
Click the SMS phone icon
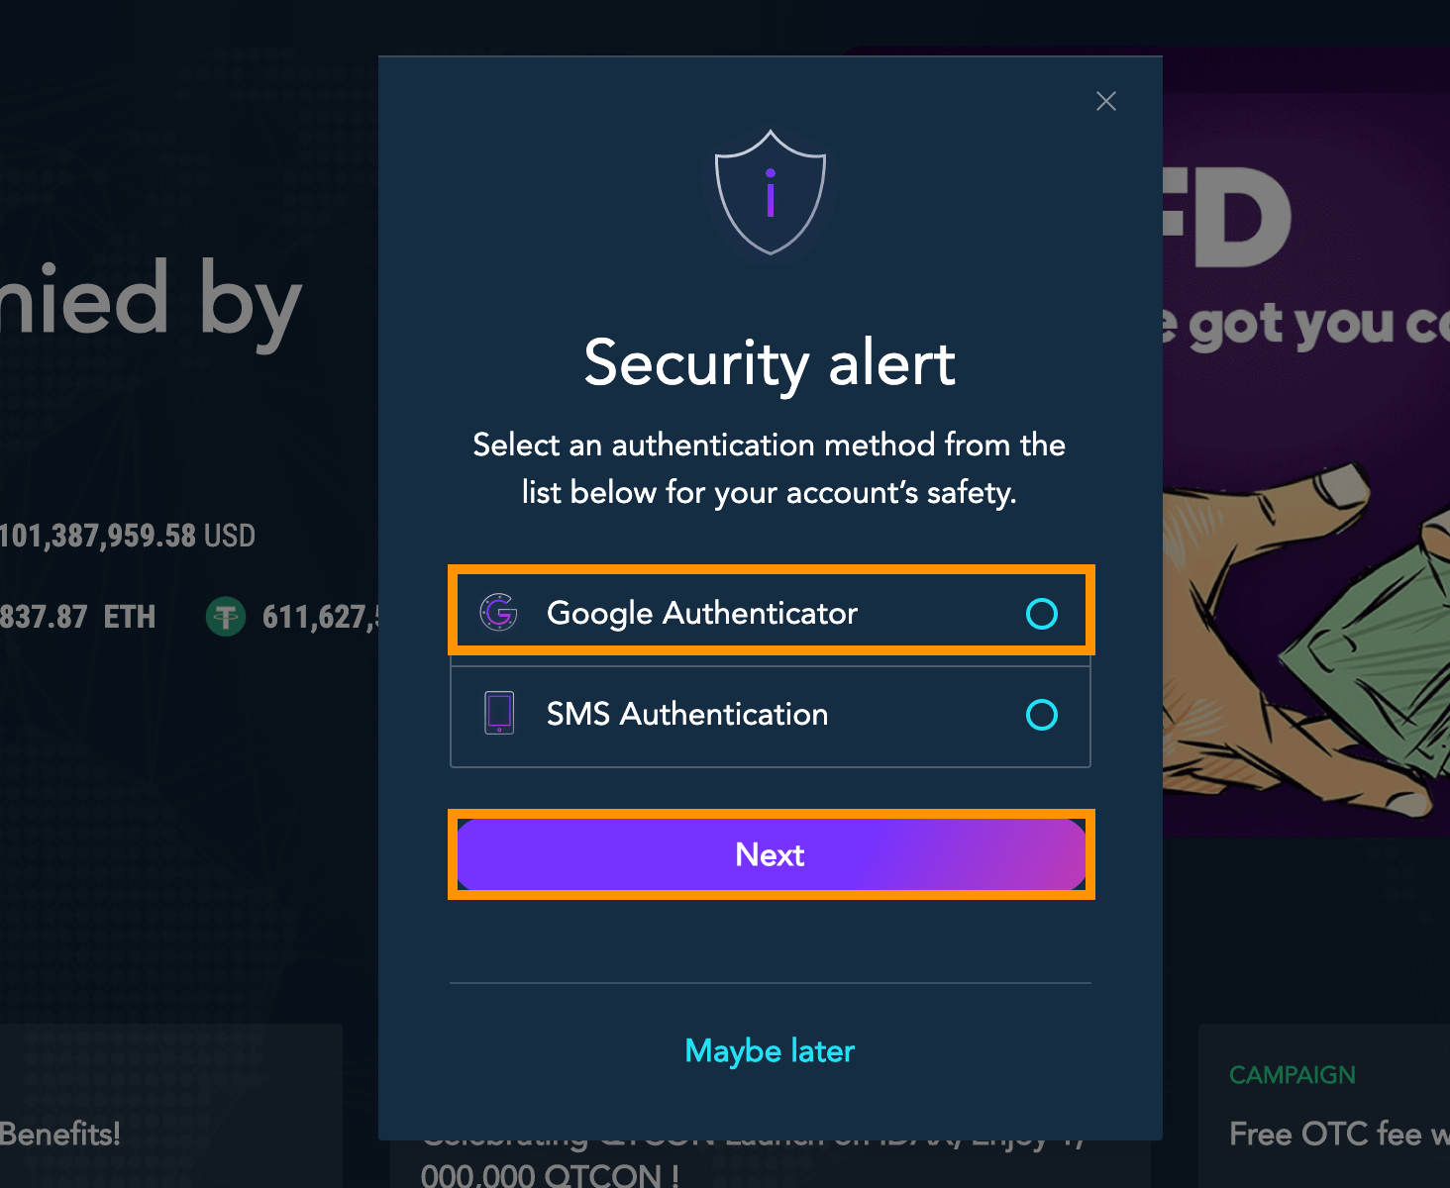[499, 713]
